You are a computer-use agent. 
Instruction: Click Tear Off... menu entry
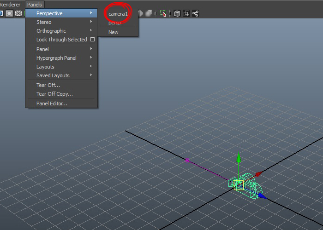click(61, 85)
